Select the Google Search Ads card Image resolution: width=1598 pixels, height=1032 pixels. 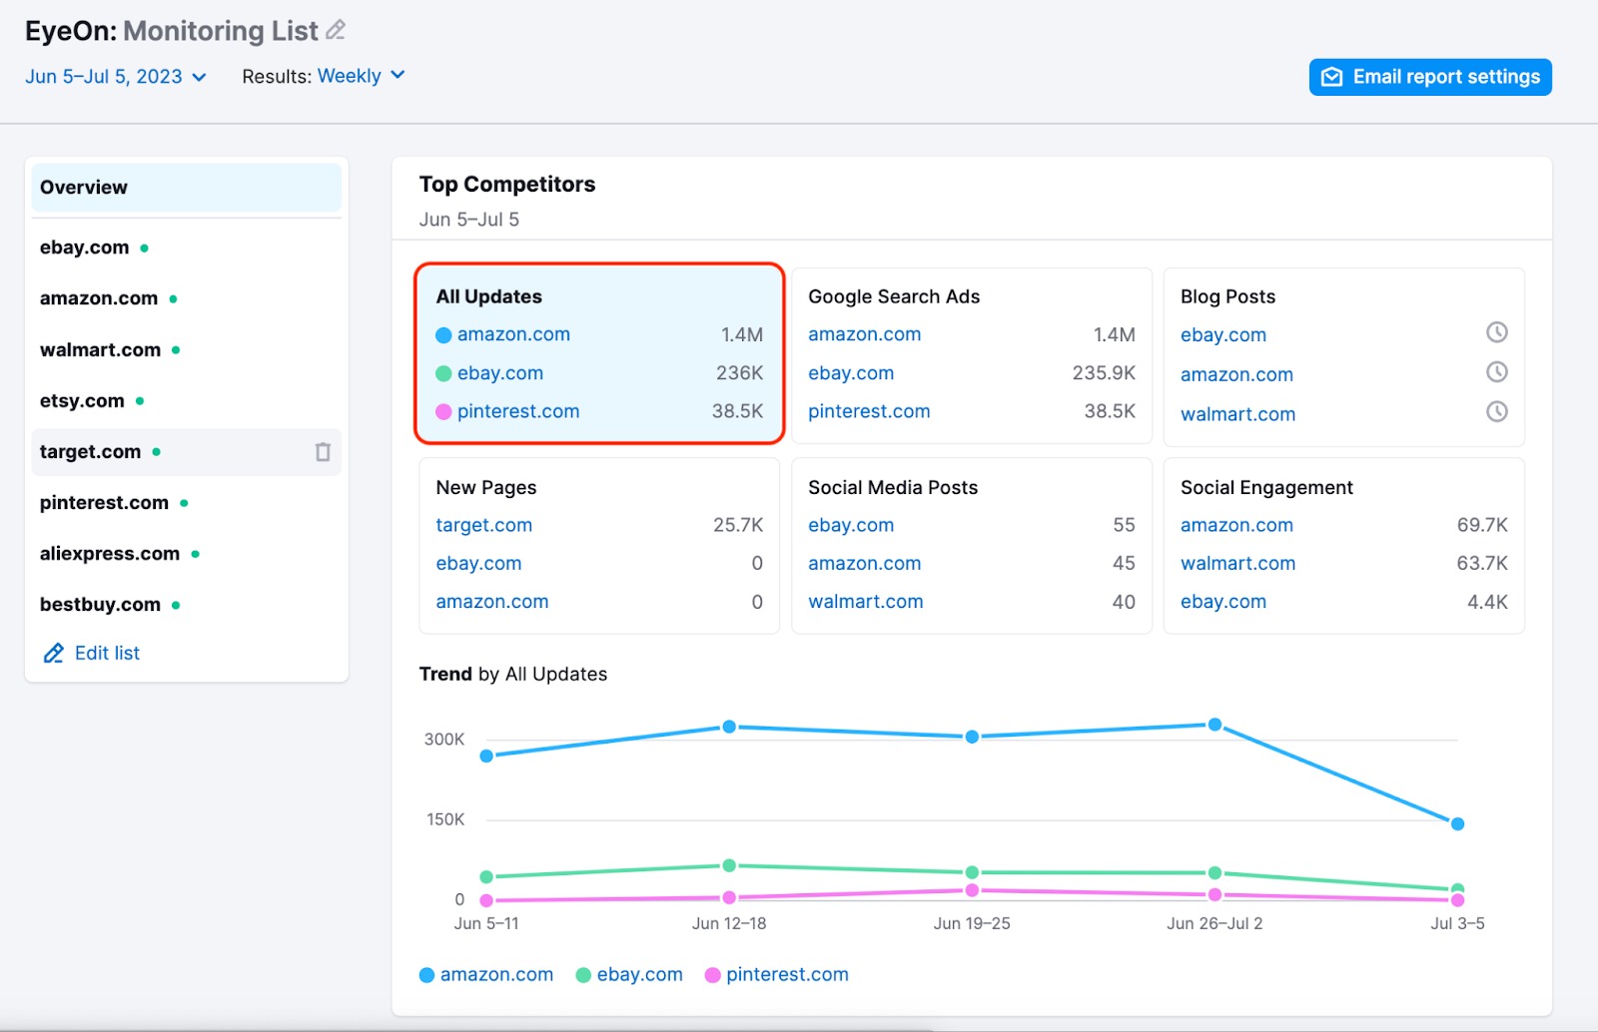971,354
